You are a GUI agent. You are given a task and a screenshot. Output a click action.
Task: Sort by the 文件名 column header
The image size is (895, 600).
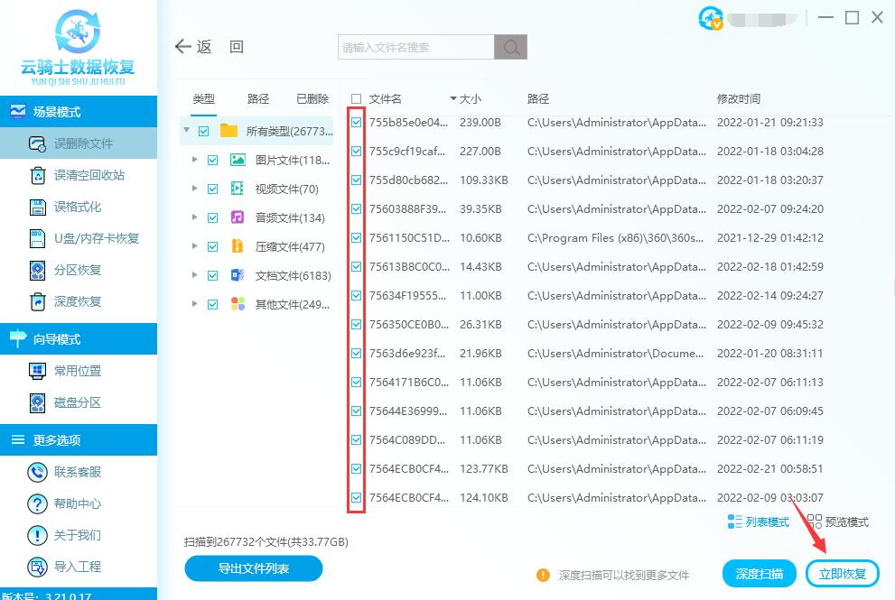[x=386, y=98]
